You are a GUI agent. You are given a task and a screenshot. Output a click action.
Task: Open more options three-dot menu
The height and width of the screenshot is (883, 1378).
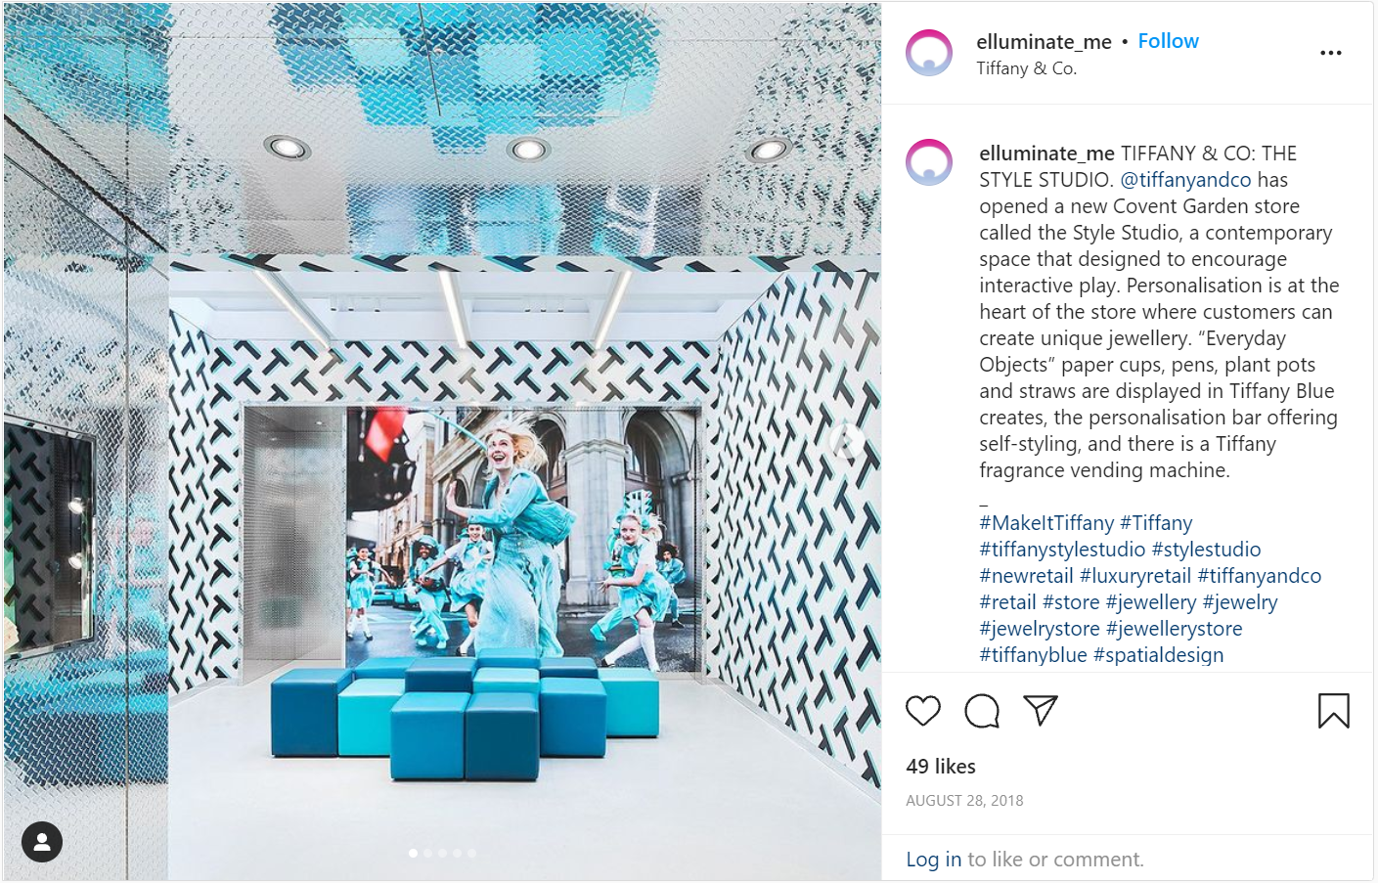point(1331,53)
